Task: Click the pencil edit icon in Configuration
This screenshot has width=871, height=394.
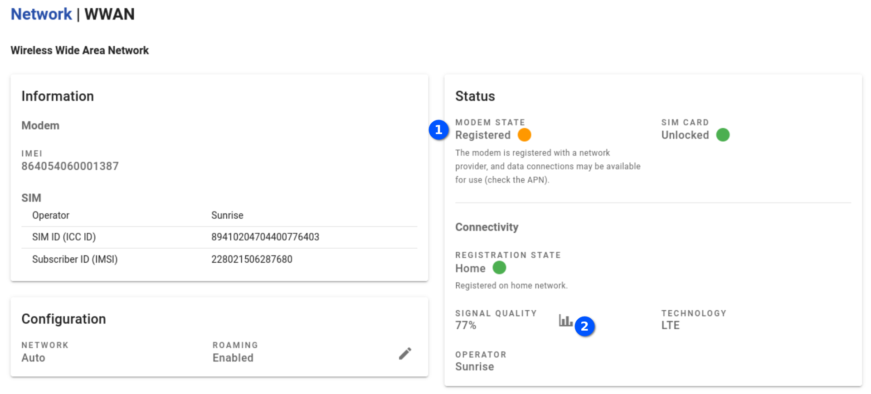Action: pyautogui.click(x=405, y=353)
